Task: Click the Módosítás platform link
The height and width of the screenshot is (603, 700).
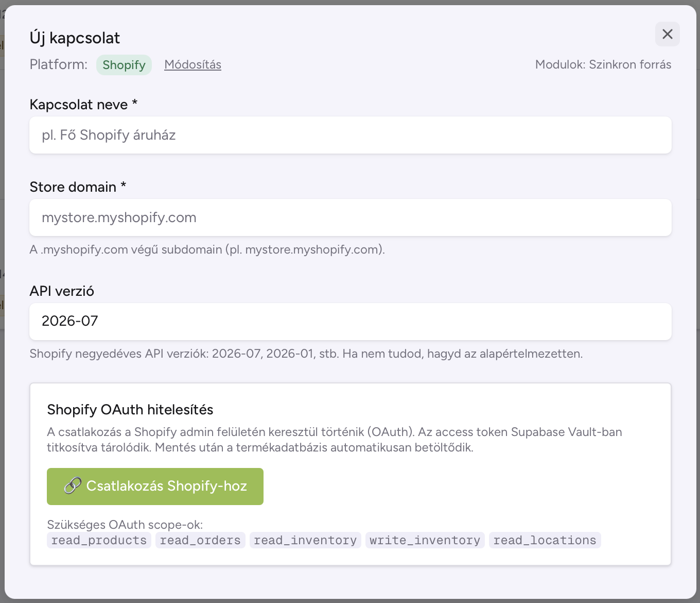Action: click(x=192, y=64)
